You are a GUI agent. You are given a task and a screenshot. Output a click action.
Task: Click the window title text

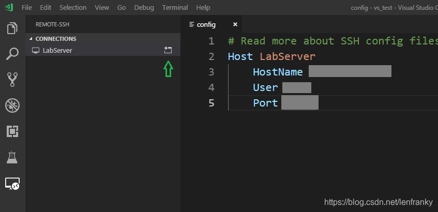click(x=394, y=8)
